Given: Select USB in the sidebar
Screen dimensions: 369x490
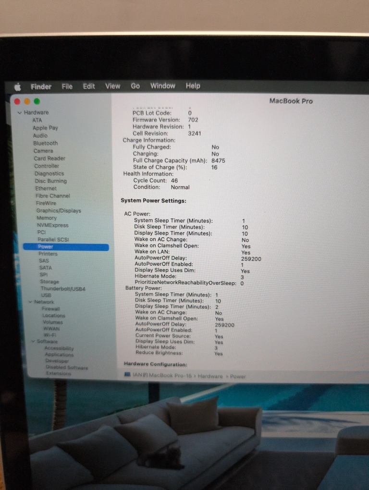Looking at the screenshot, I should point(46,295).
